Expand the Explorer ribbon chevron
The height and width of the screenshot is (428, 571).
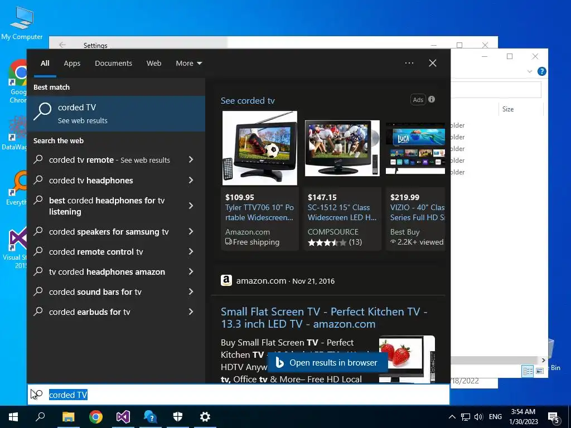530,71
